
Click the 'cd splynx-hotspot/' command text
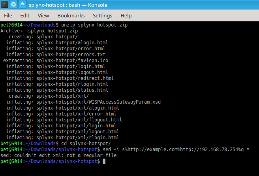coord(83,144)
